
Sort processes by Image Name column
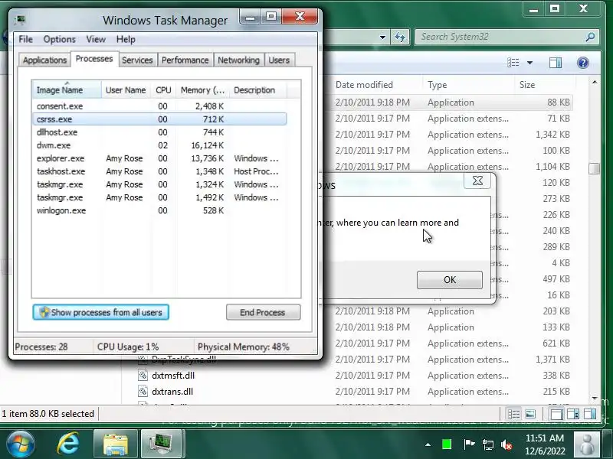point(67,90)
